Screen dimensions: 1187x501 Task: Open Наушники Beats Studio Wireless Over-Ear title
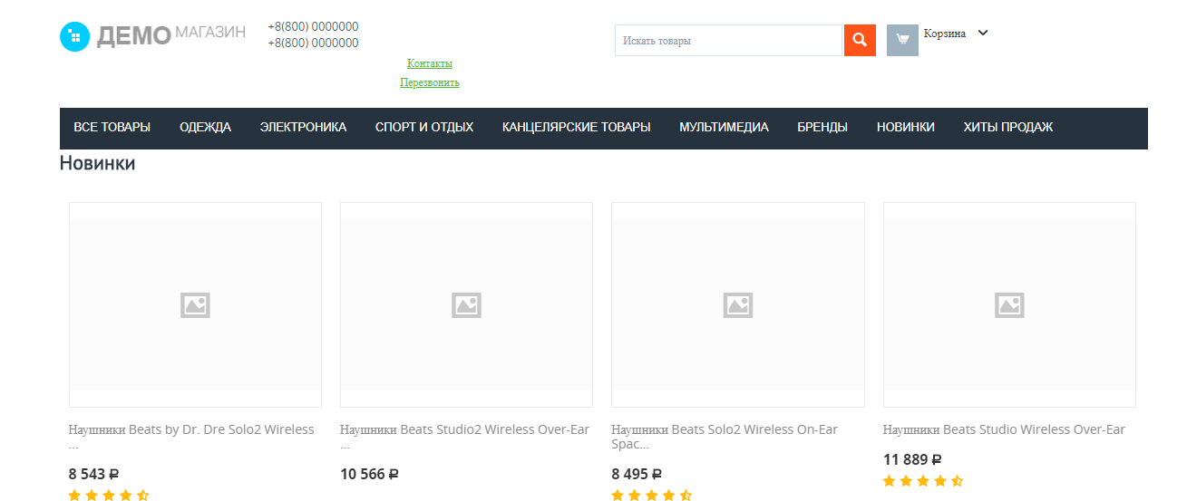pos(1004,429)
